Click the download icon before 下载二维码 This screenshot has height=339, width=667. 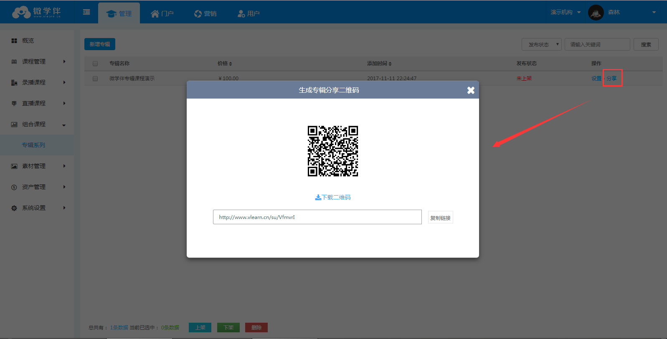(x=318, y=197)
